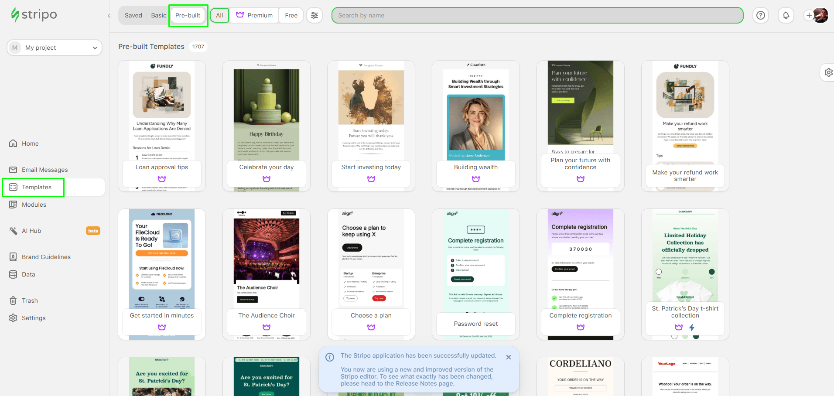
Task: Collapse the sidebar with the chevron arrow
Action: [x=109, y=16]
